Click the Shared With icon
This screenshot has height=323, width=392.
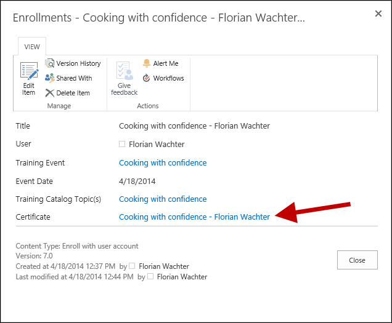pyautogui.click(x=50, y=78)
